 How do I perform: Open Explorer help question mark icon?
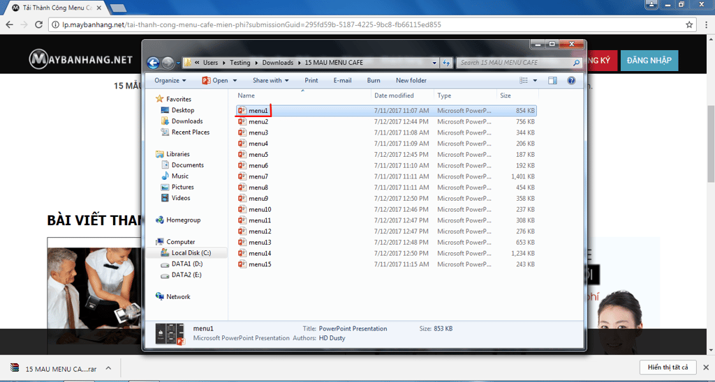pos(571,81)
